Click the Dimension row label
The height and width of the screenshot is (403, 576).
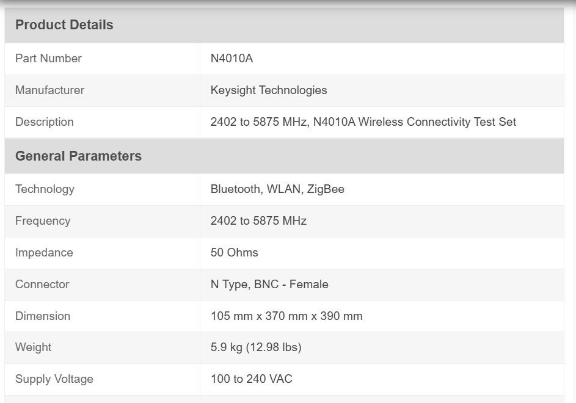tap(43, 316)
